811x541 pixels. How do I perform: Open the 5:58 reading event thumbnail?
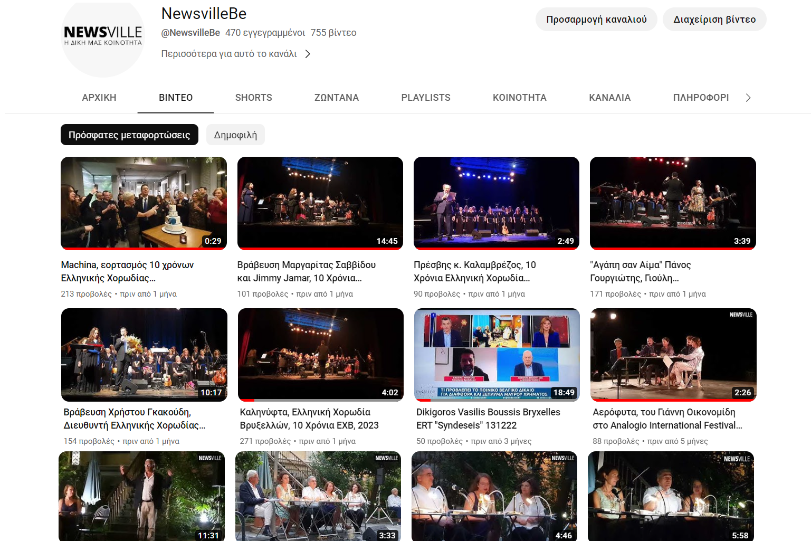click(671, 496)
